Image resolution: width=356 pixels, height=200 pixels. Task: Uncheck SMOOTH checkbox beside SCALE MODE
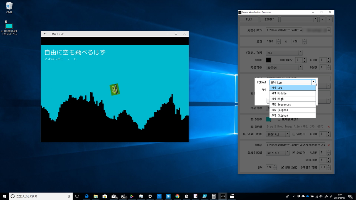point(294,152)
